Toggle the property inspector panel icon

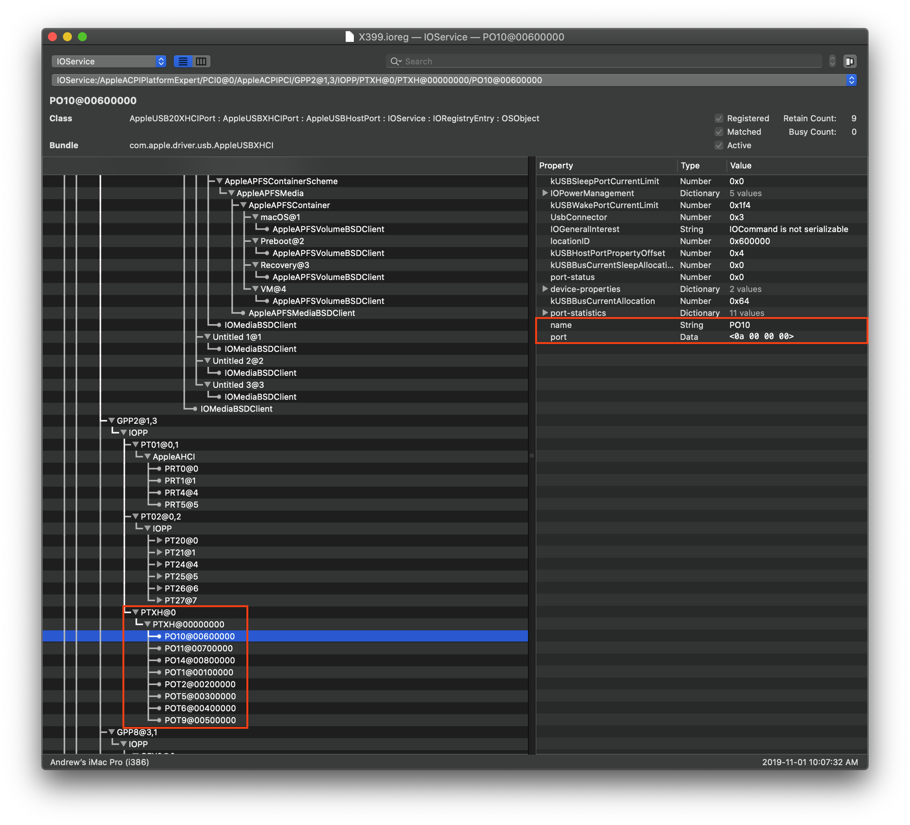850,61
